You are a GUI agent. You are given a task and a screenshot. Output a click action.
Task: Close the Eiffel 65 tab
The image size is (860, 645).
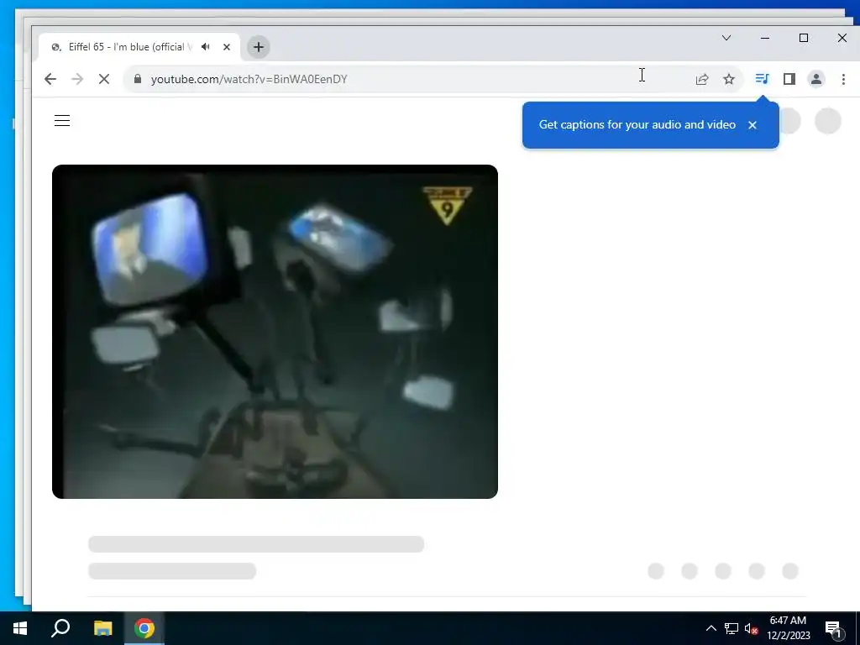227,47
